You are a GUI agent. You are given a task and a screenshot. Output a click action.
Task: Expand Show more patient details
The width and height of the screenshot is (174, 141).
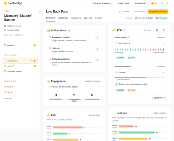coord(8,35)
